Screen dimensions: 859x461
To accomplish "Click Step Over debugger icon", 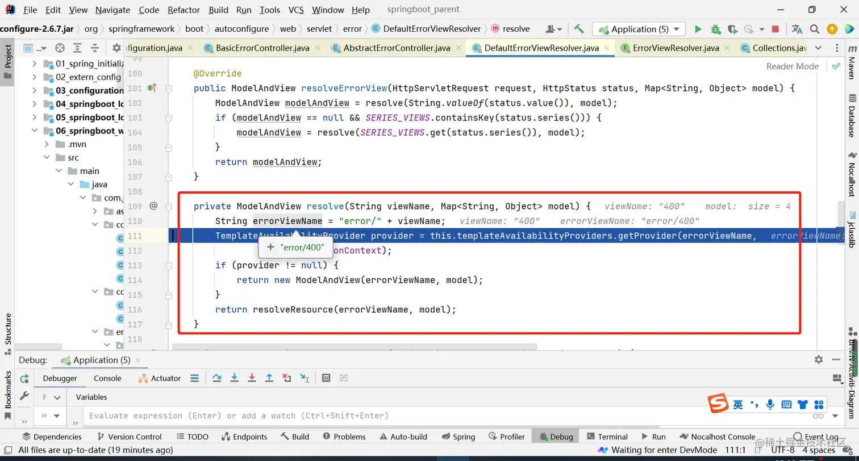I will (x=216, y=378).
